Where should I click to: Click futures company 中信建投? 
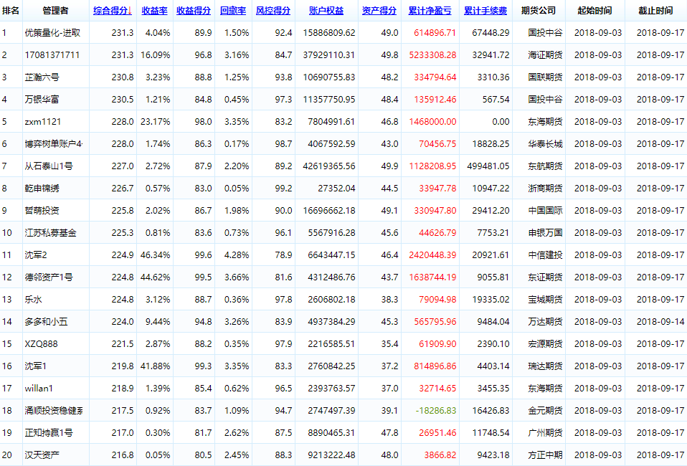[x=545, y=255]
